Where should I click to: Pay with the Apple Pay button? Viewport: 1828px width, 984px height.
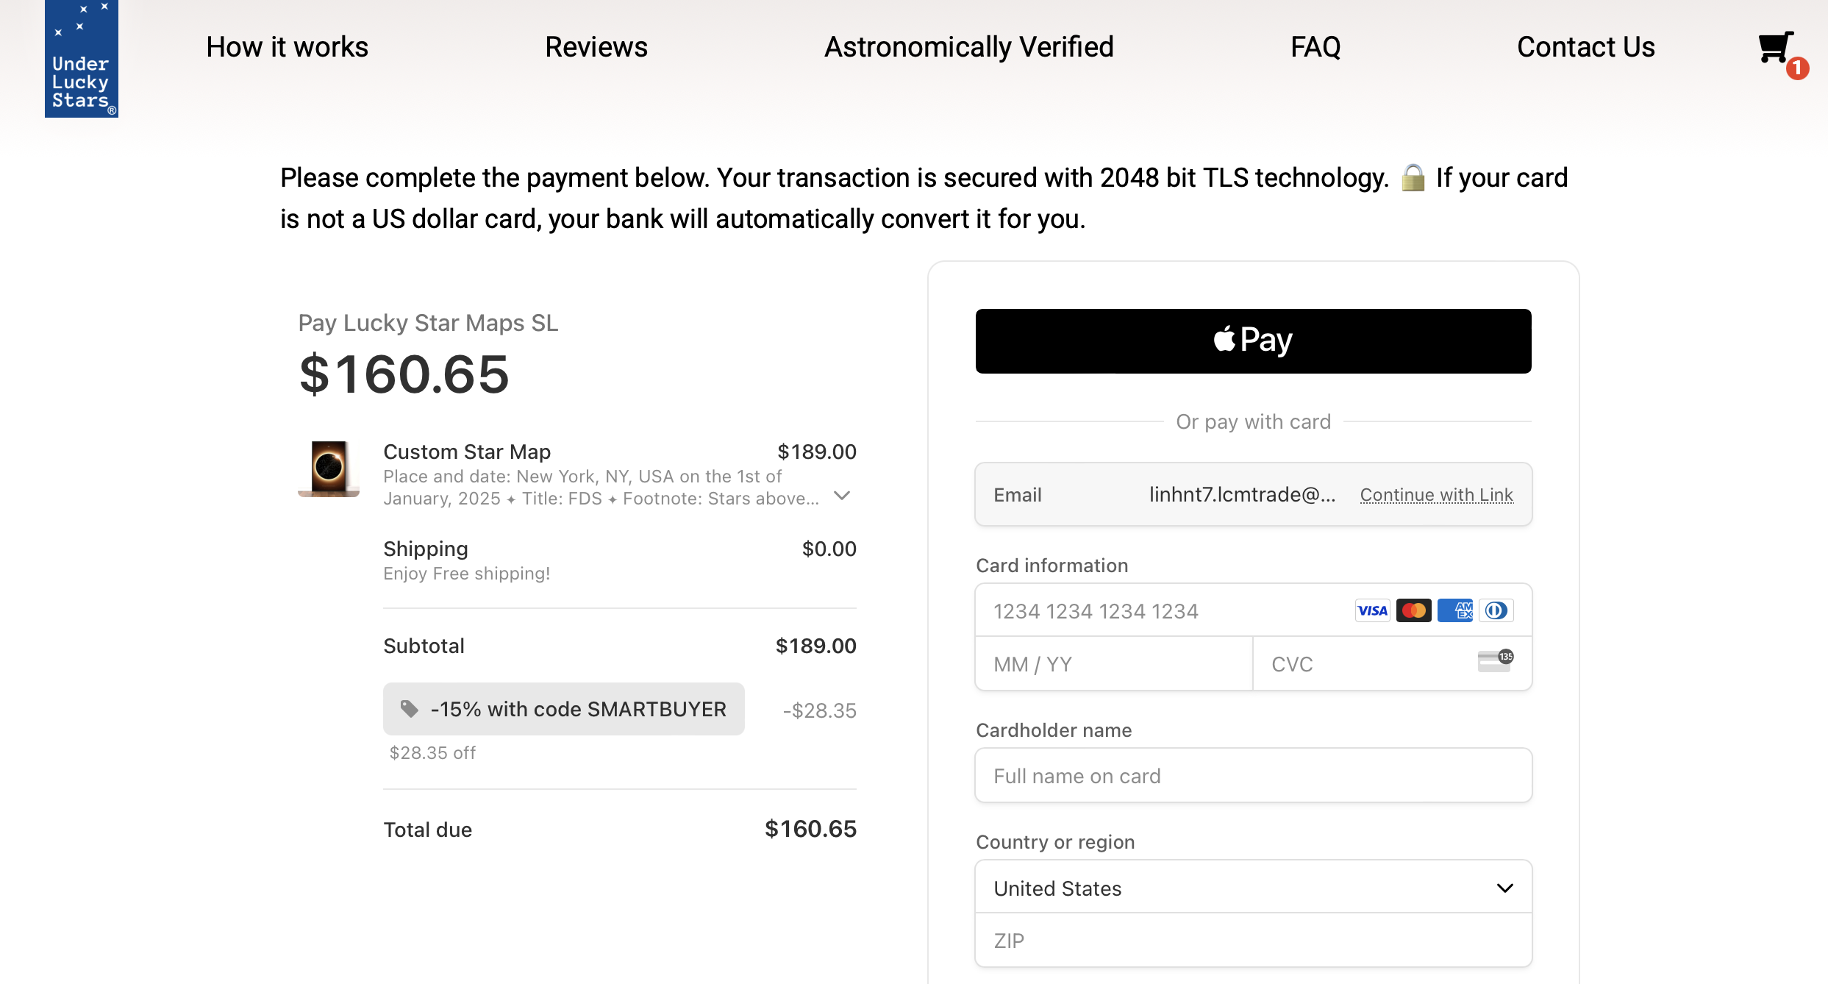click(x=1253, y=341)
